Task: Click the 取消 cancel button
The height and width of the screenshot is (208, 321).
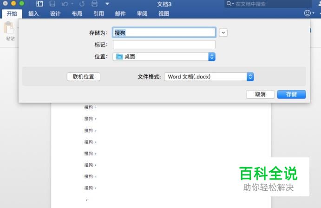Action: tap(260, 94)
